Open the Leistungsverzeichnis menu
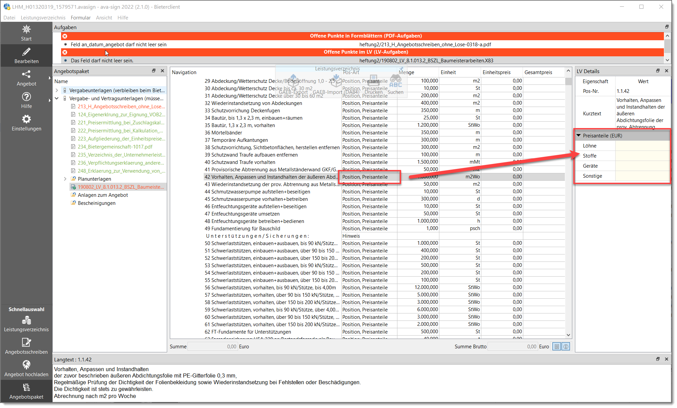The width and height of the screenshot is (677, 408). 43,18
